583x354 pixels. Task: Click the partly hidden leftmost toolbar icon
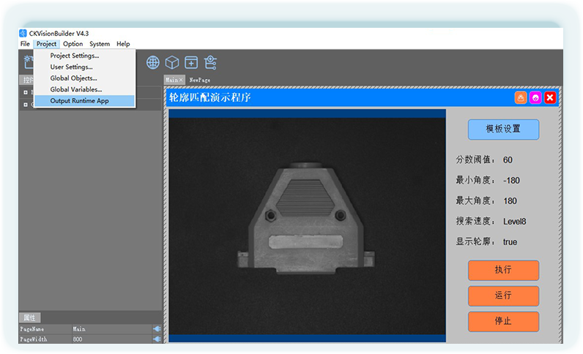(29, 62)
